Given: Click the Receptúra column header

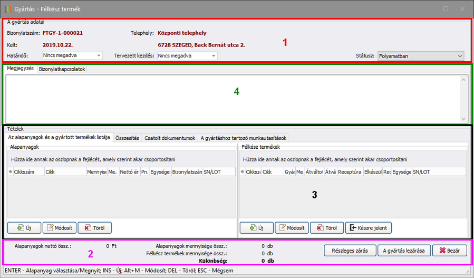Looking at the screenshot, I should click(x=349, y=171).
